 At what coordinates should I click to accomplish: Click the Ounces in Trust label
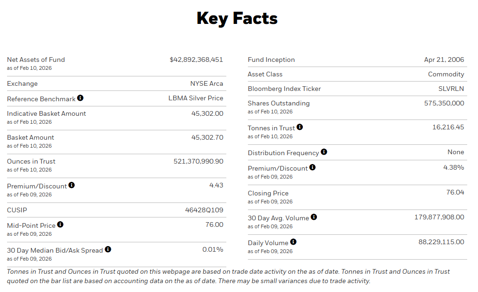[31, 161]
